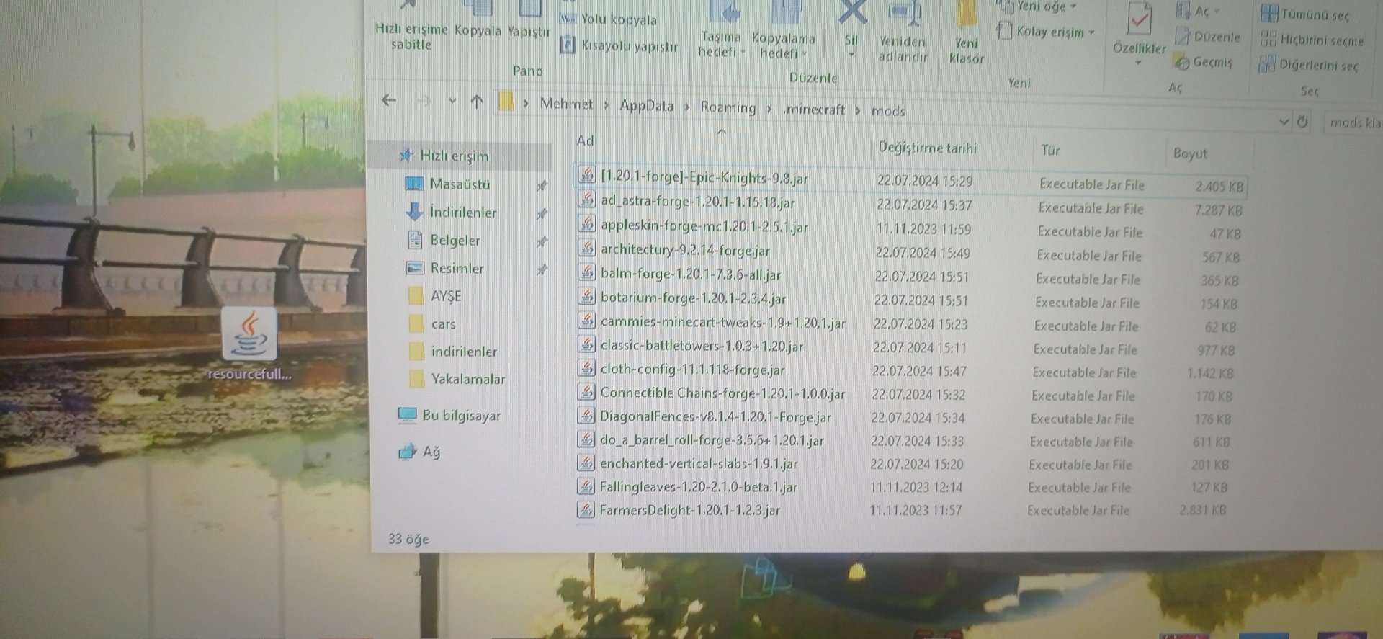Select classic-battletowers-1.0.3+1.20.jar
Screen dimensions: 1383x639
click(x=702, y=346)
